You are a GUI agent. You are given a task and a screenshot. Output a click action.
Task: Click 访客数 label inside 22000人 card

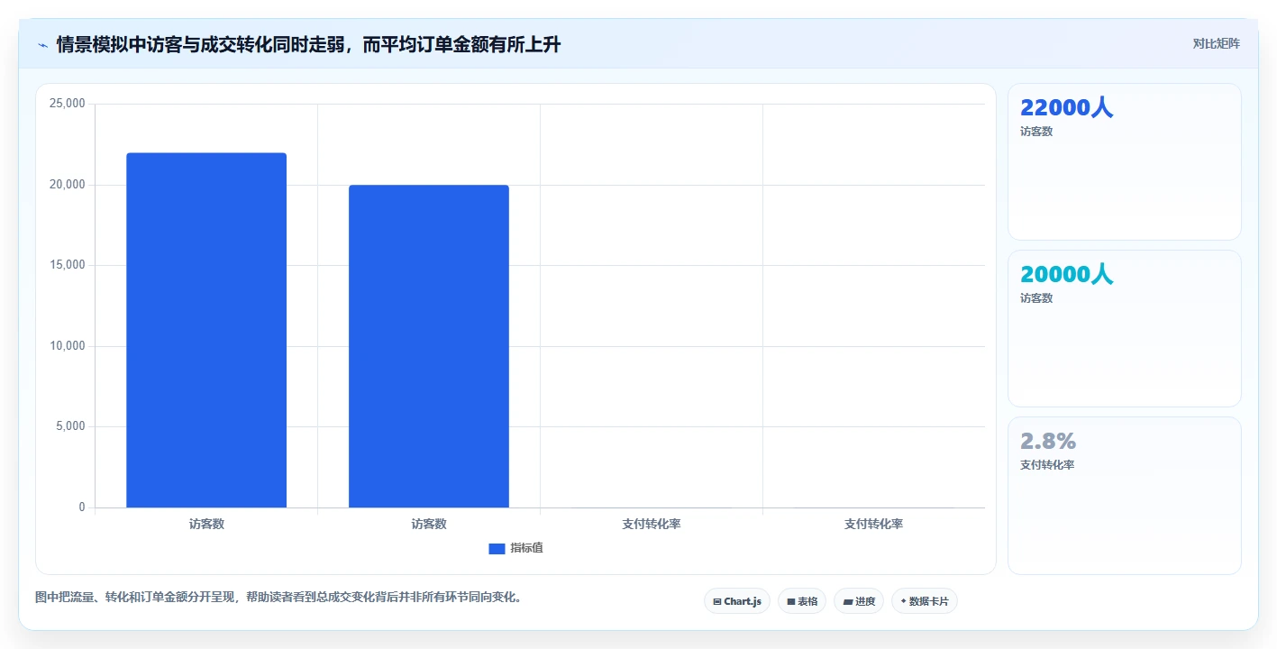(1036, 132)
